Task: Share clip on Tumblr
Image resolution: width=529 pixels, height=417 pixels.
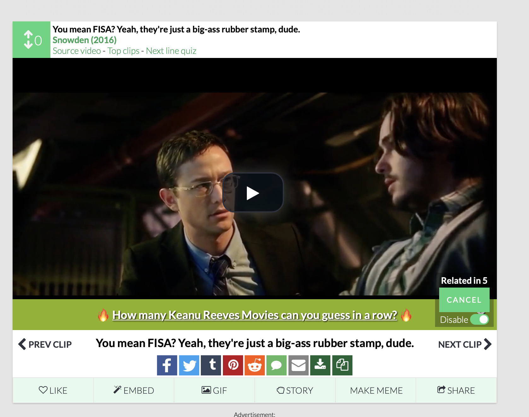Action: click(x=211, y=365)
